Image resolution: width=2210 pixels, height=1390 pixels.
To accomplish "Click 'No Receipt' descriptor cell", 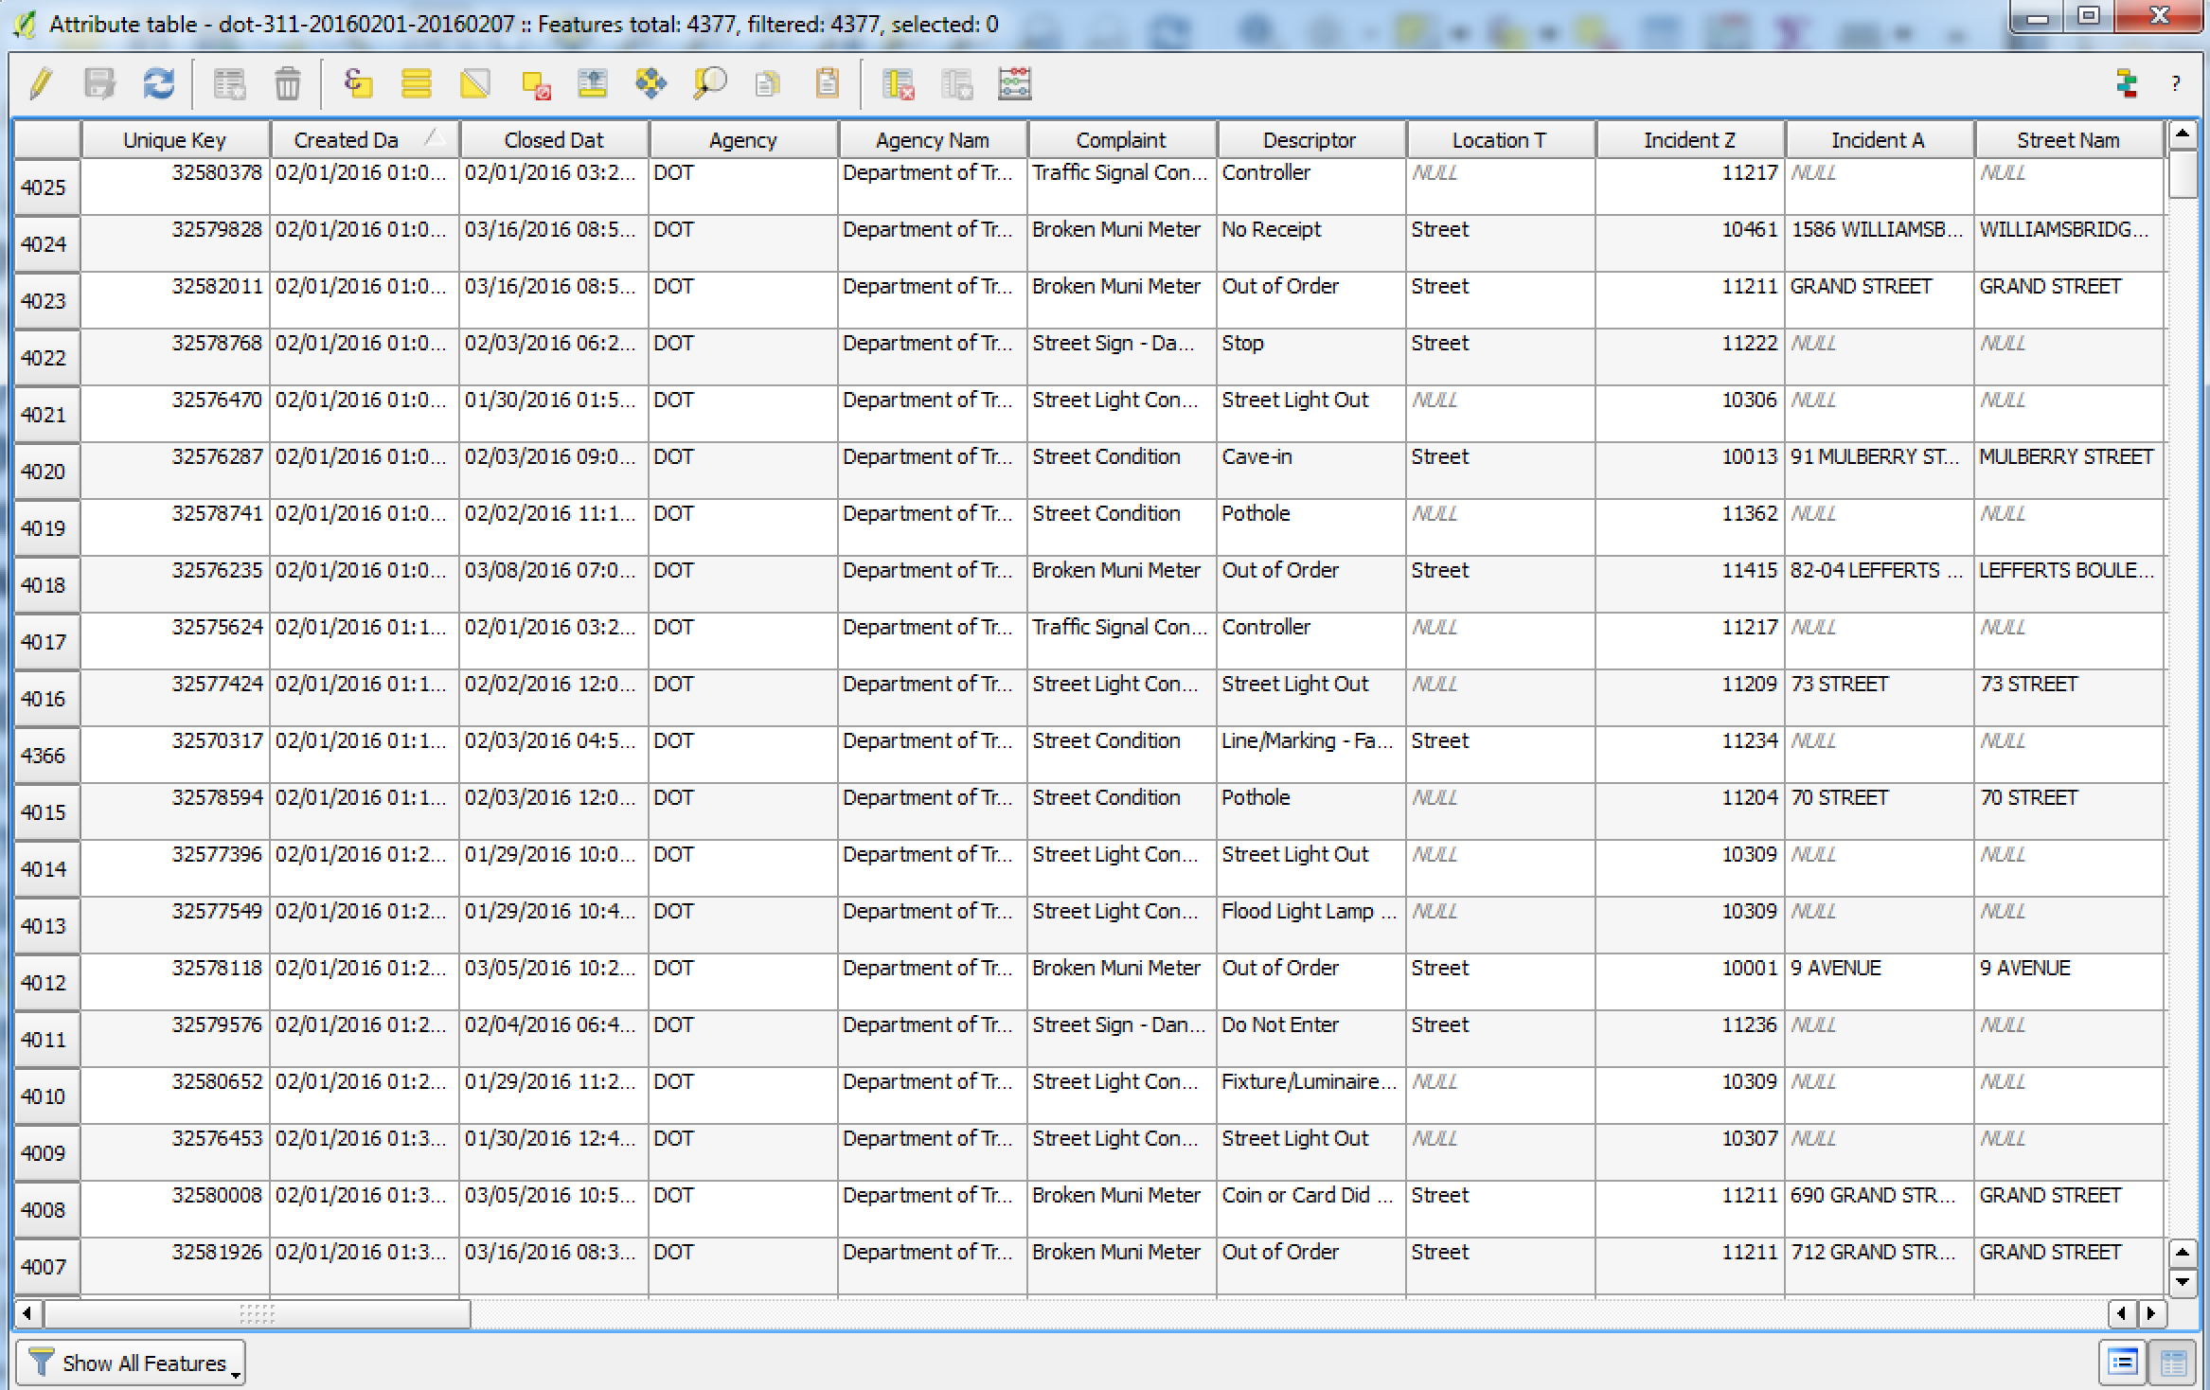I will coord(1311,243).
